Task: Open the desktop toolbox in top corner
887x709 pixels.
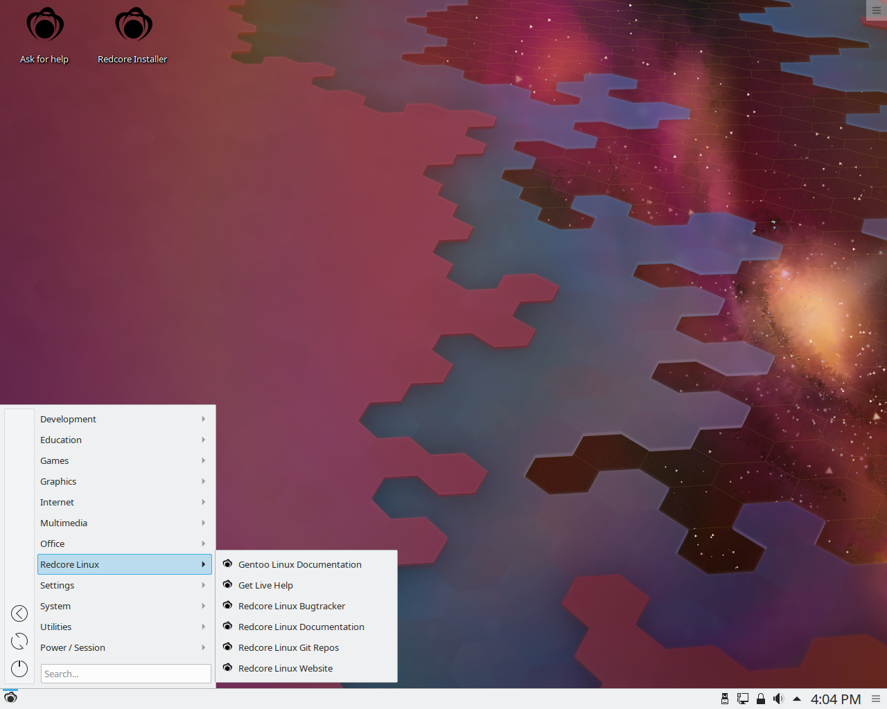Action: 877,10
